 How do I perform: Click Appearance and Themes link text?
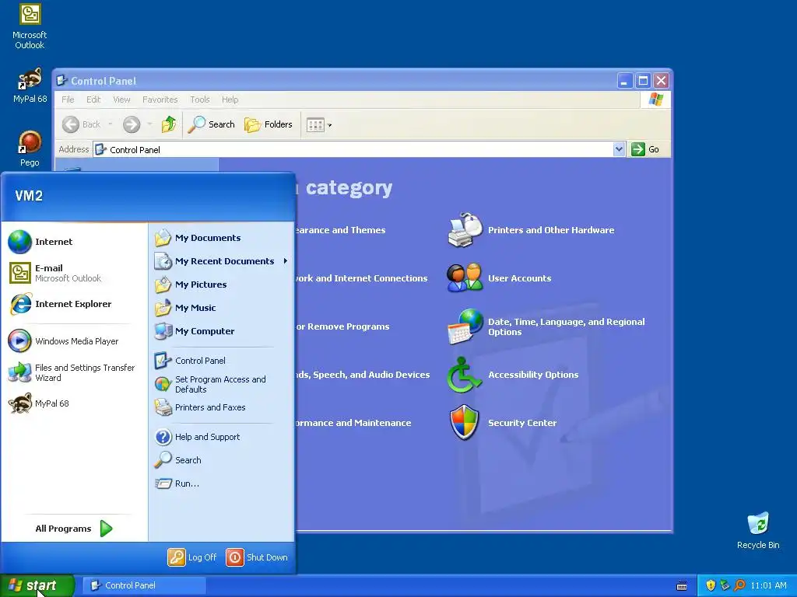[341, 230]
